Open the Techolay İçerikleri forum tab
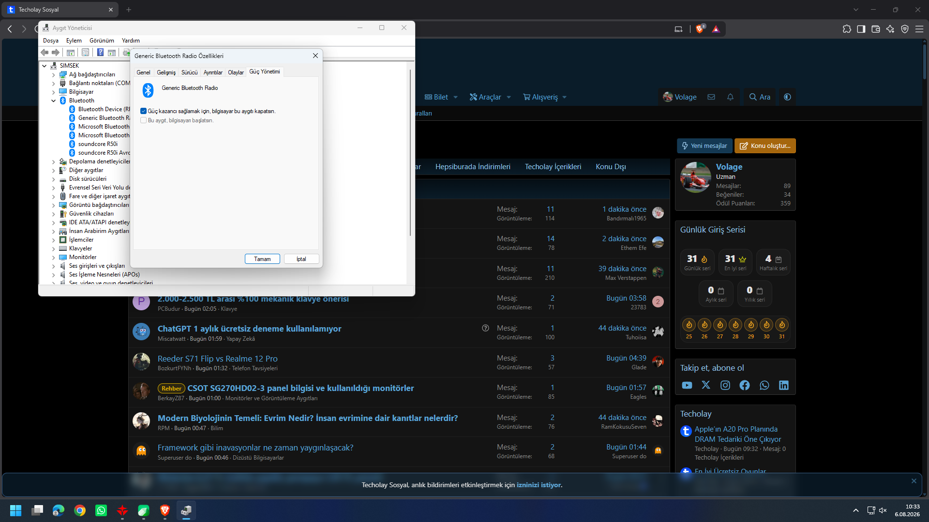This screenshot has height=522, width=929. [553, 167]
